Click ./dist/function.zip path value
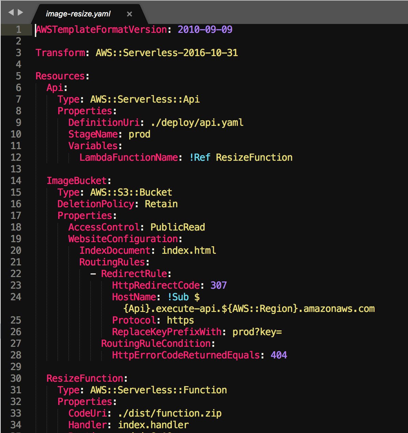 (x=169, y=413)
